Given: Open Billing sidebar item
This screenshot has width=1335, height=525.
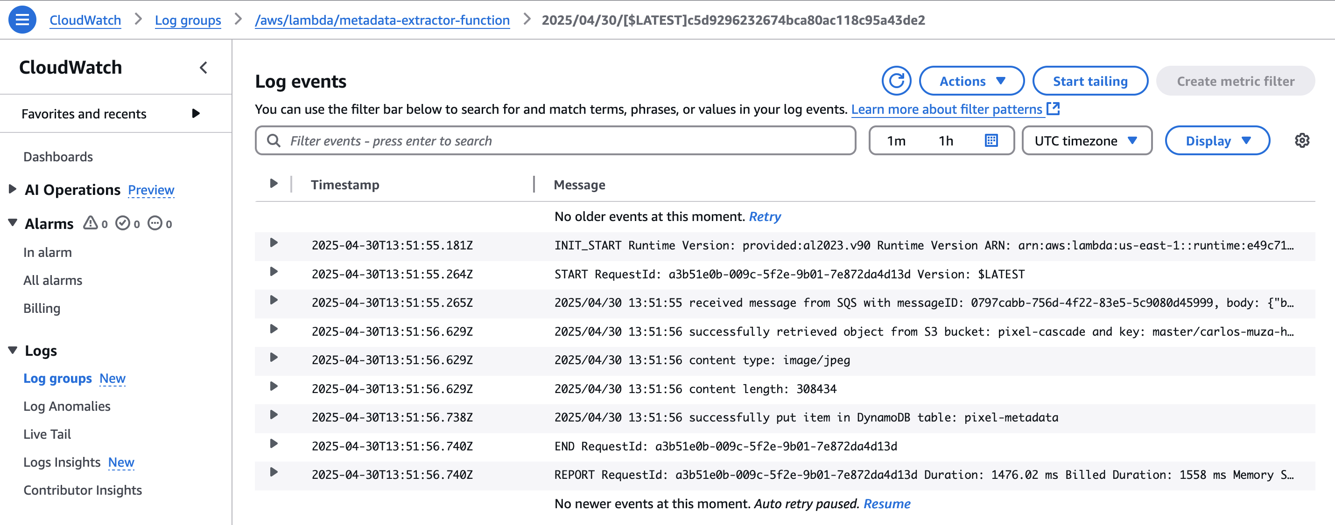Looking at the screenshot, I should pos(42,308).
